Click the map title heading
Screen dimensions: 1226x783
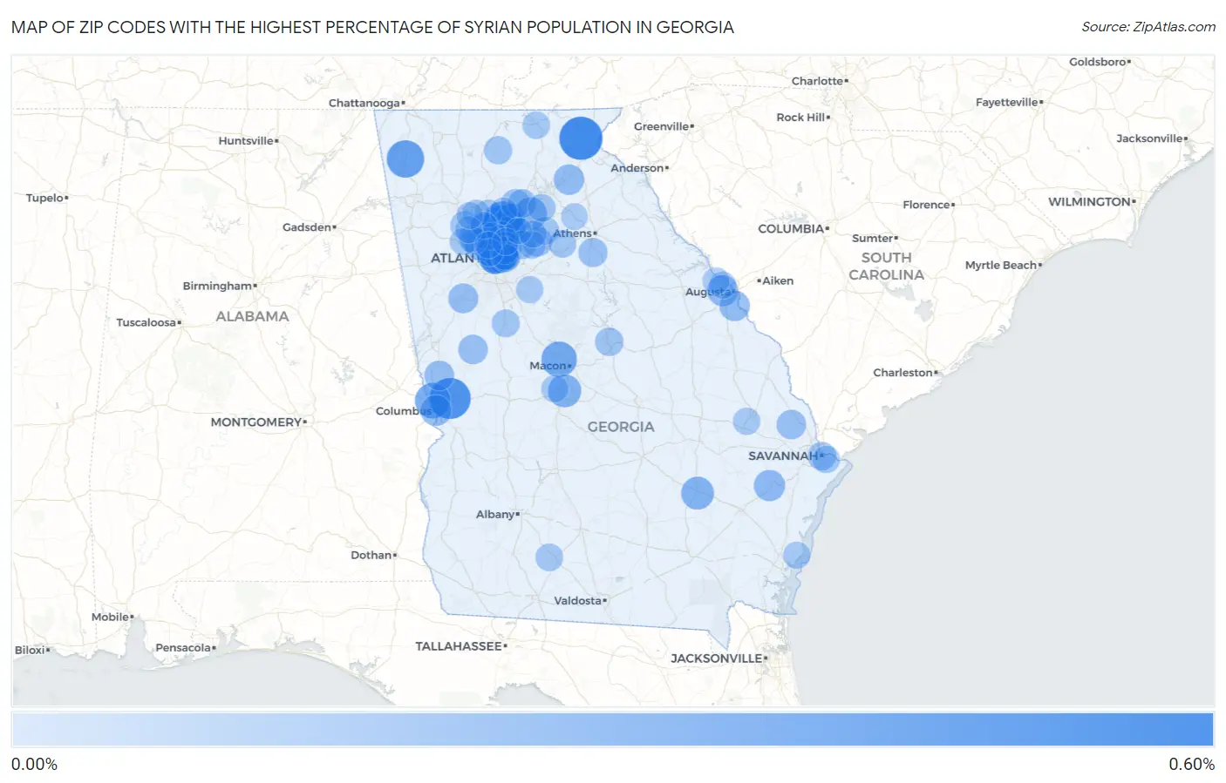[372, 27]
